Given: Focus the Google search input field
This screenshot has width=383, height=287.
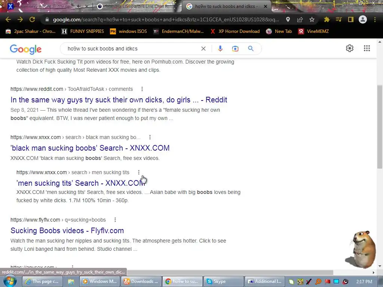Looking at the screenshot, I should [132, 49].
